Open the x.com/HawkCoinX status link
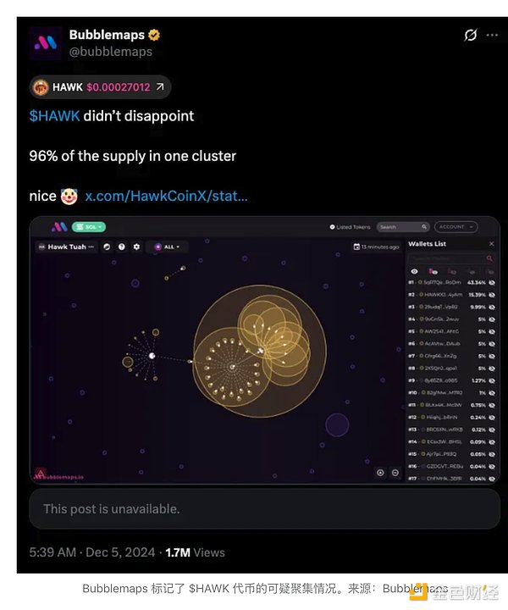This screenshot has width=508, height=610. 166,196
